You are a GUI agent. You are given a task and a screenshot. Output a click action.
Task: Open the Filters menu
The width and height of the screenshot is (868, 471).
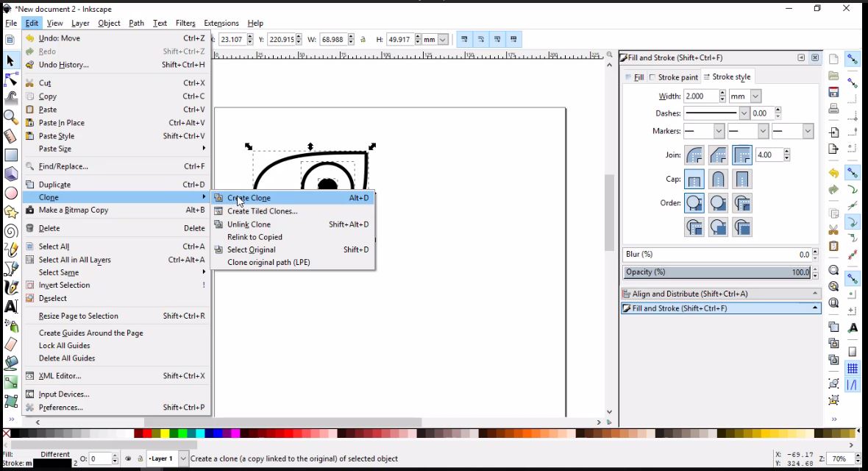coord(185,24)
